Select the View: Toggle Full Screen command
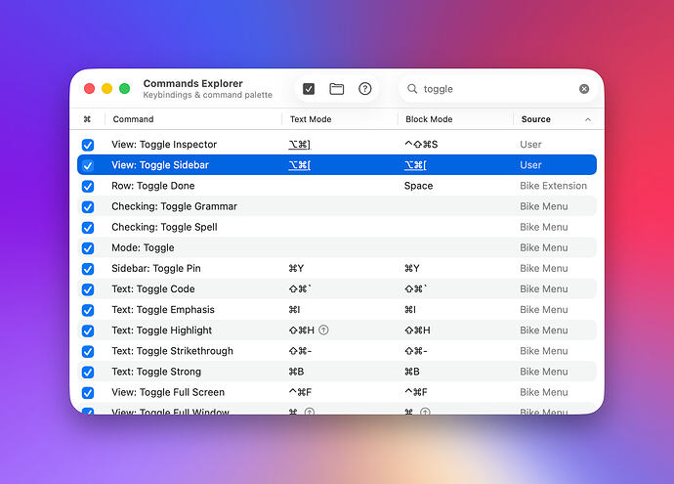The image size is (674, 484). pos(168,392)
